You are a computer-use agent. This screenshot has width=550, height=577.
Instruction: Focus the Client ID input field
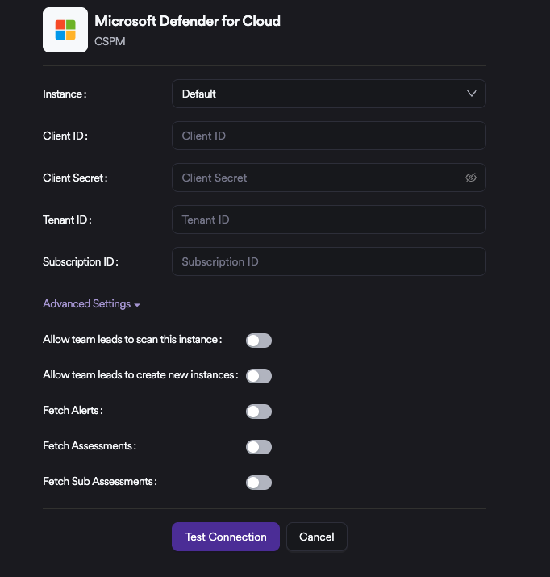[x=329, y=136]
